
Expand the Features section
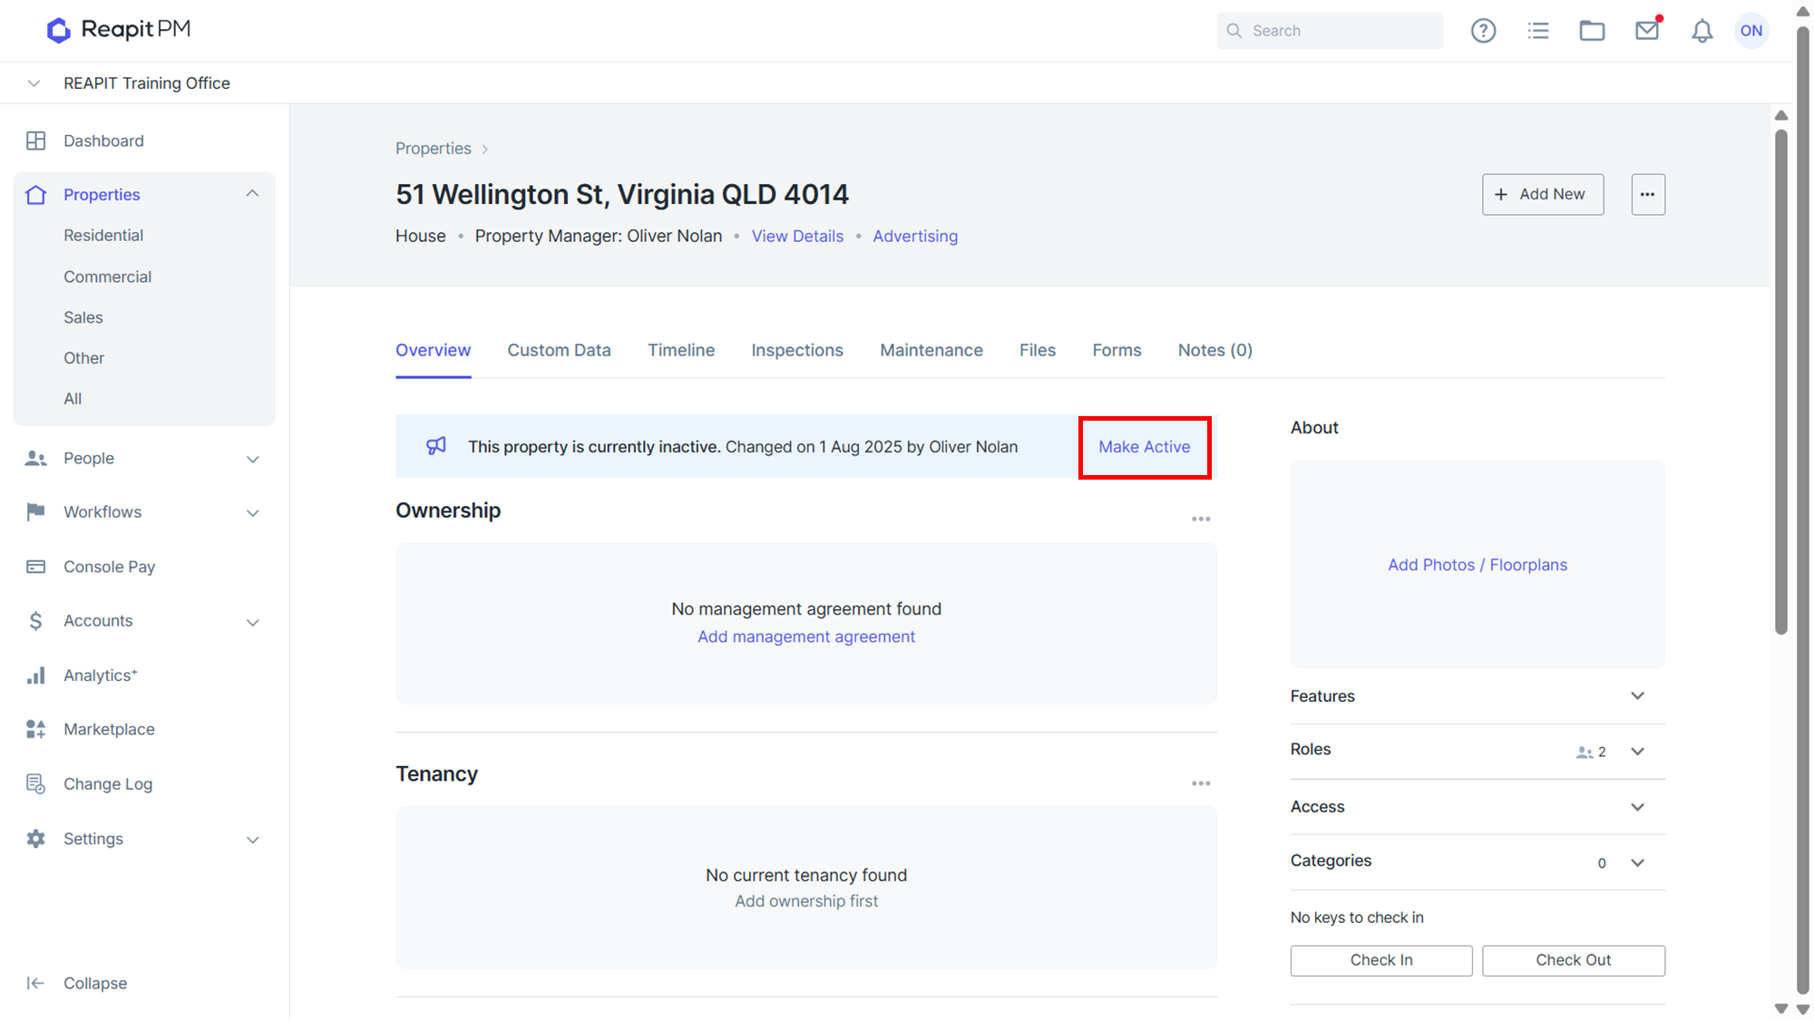(1637, 696)
